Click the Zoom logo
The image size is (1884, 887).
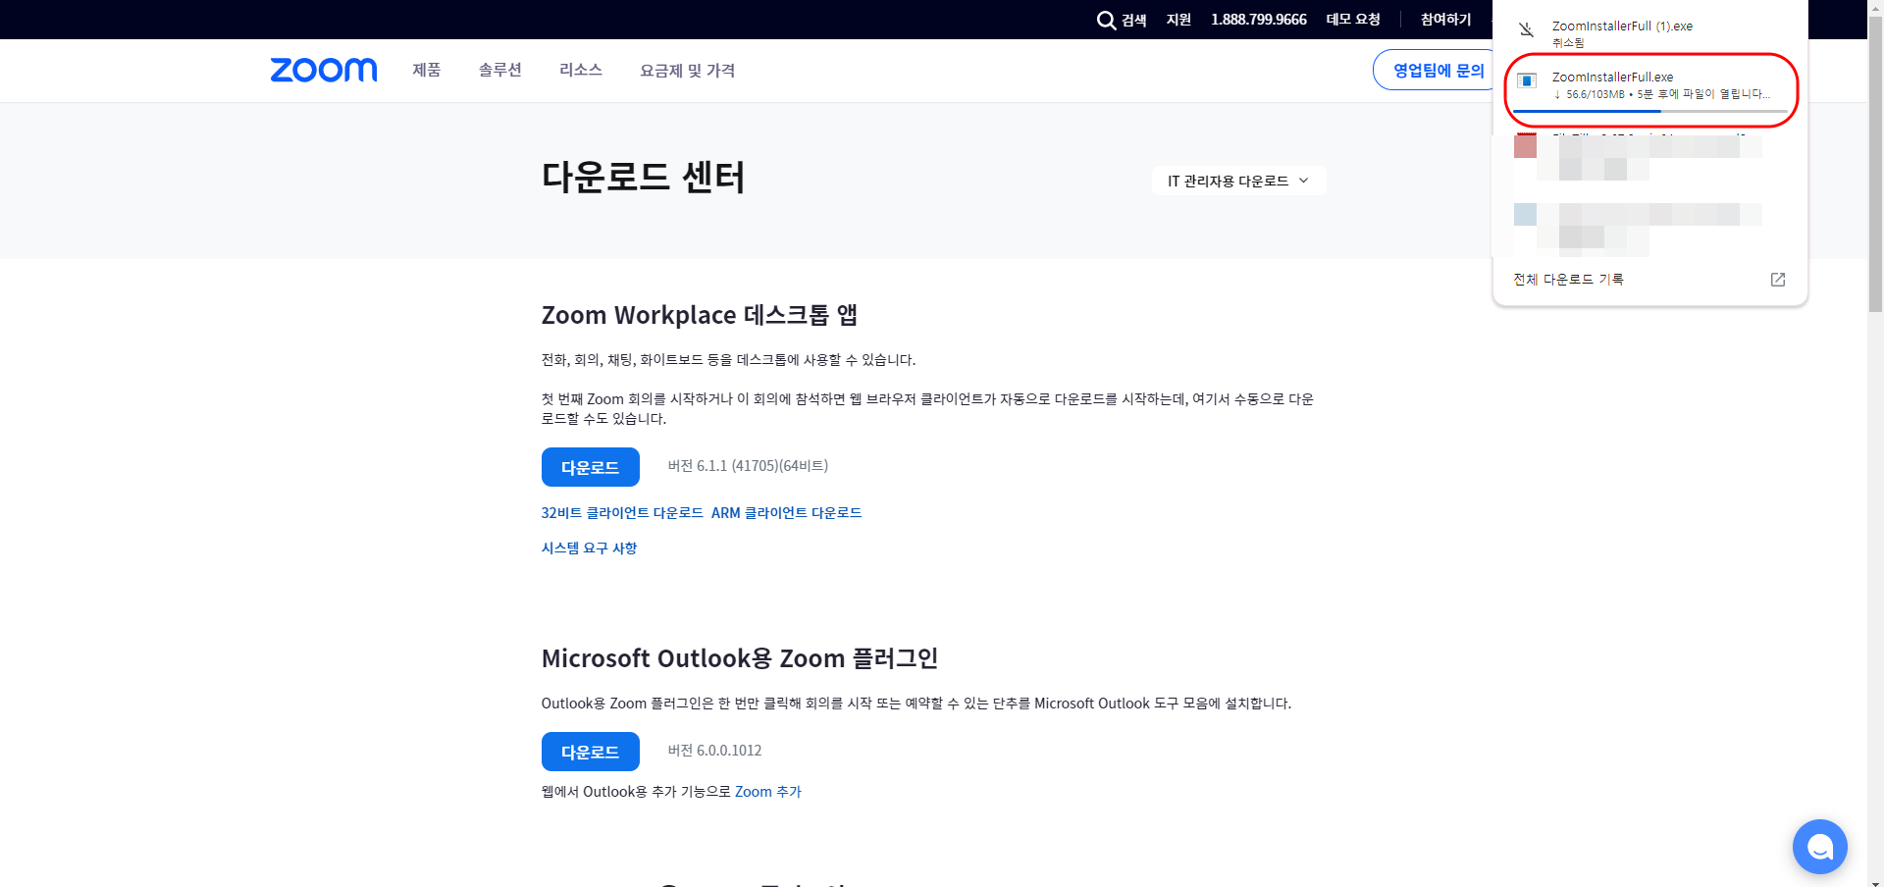click(324, 70)
